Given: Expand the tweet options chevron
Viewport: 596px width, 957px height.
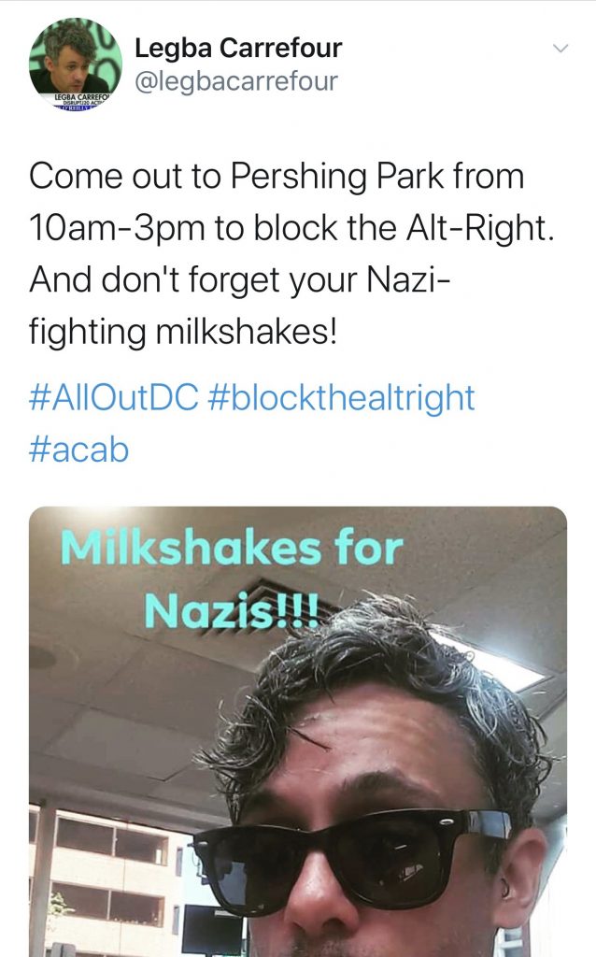Looking at the screenshot, I should click(x=560, y=49).
